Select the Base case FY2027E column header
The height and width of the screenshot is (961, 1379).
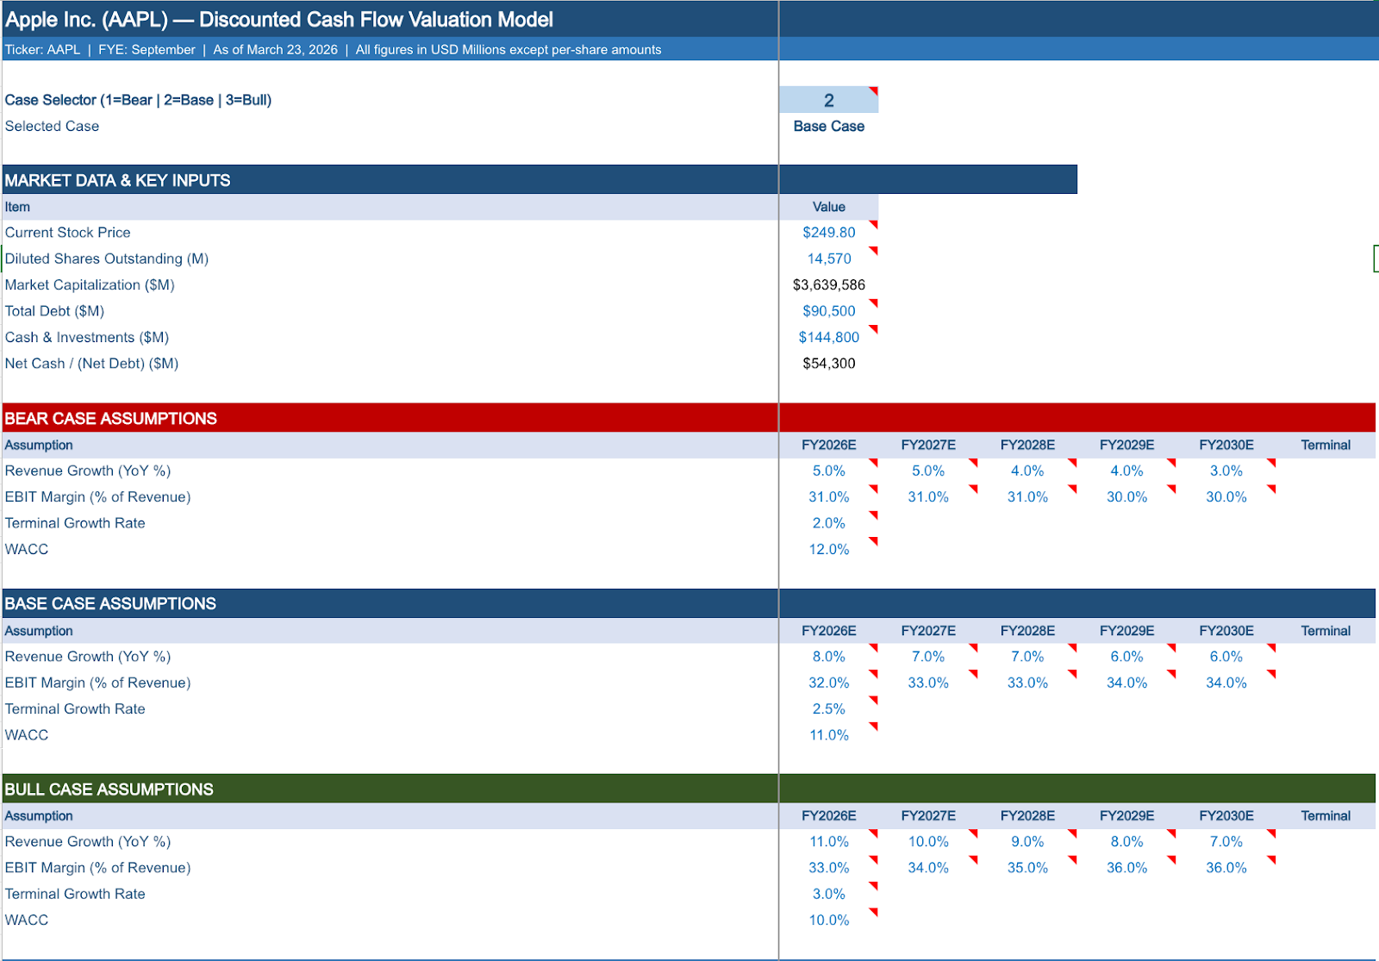pos(928,631)
